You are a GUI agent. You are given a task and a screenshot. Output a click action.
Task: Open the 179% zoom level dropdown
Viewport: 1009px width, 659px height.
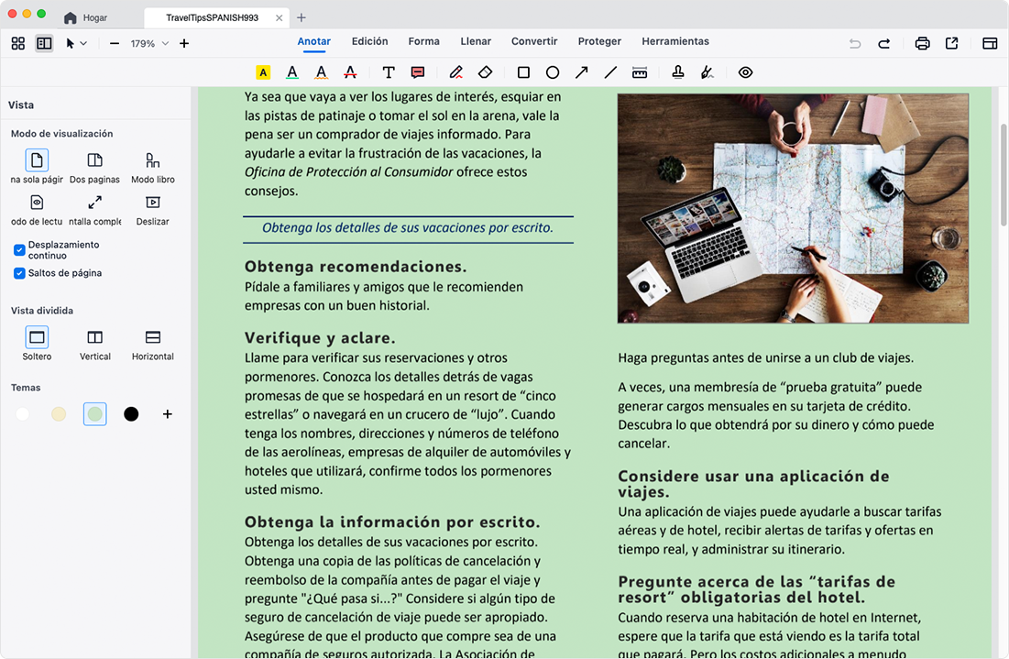[148, 43]
